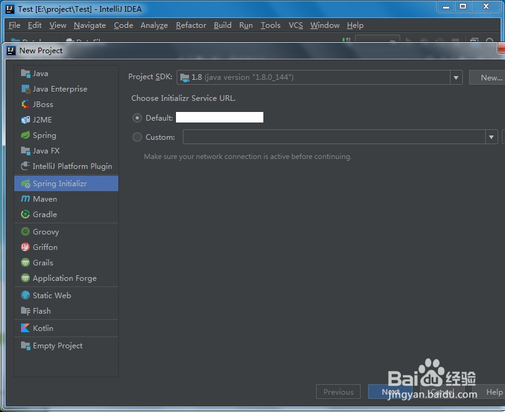Select the Spring Initializr label
Image resolution: width=505 pixels, height=412 pixels.
pyautogui.click(x=60, y=183)
